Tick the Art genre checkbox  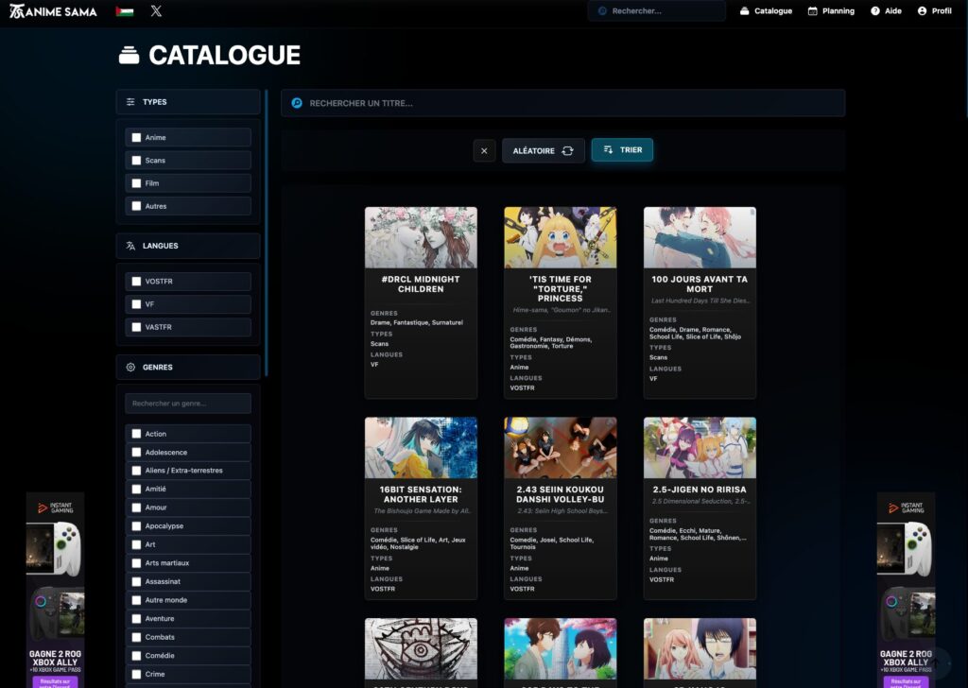[x=136, y=545]
